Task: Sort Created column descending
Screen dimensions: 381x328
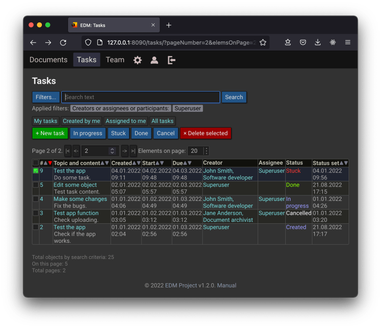Action: (139, 163)
